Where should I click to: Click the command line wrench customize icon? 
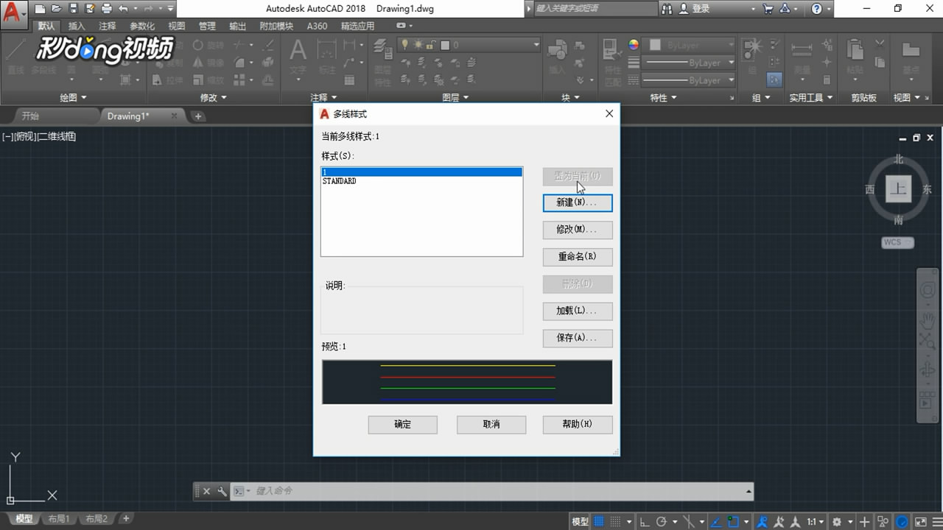pyautogui.click(x=222, y=491)
